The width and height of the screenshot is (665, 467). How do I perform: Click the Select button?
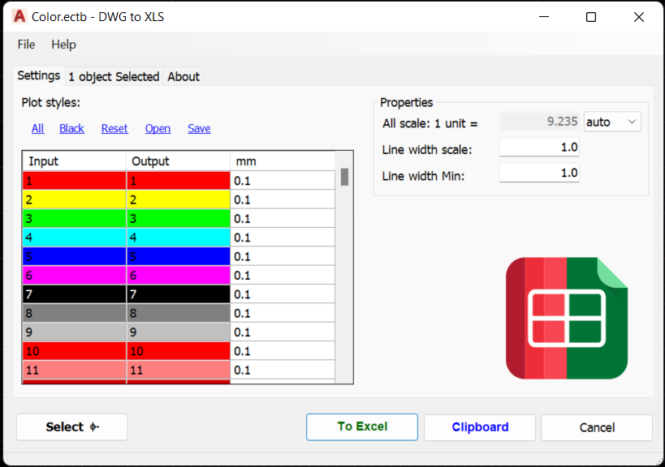pyautogui.click(x=71, y=426)
